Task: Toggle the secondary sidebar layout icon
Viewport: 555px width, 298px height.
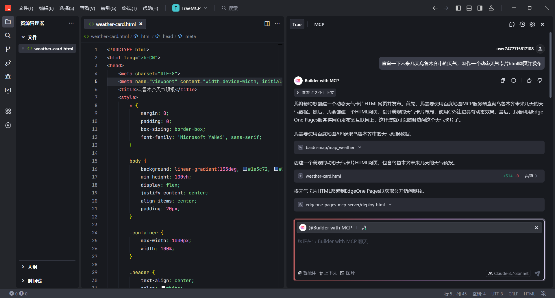Action: coord(480,8)
